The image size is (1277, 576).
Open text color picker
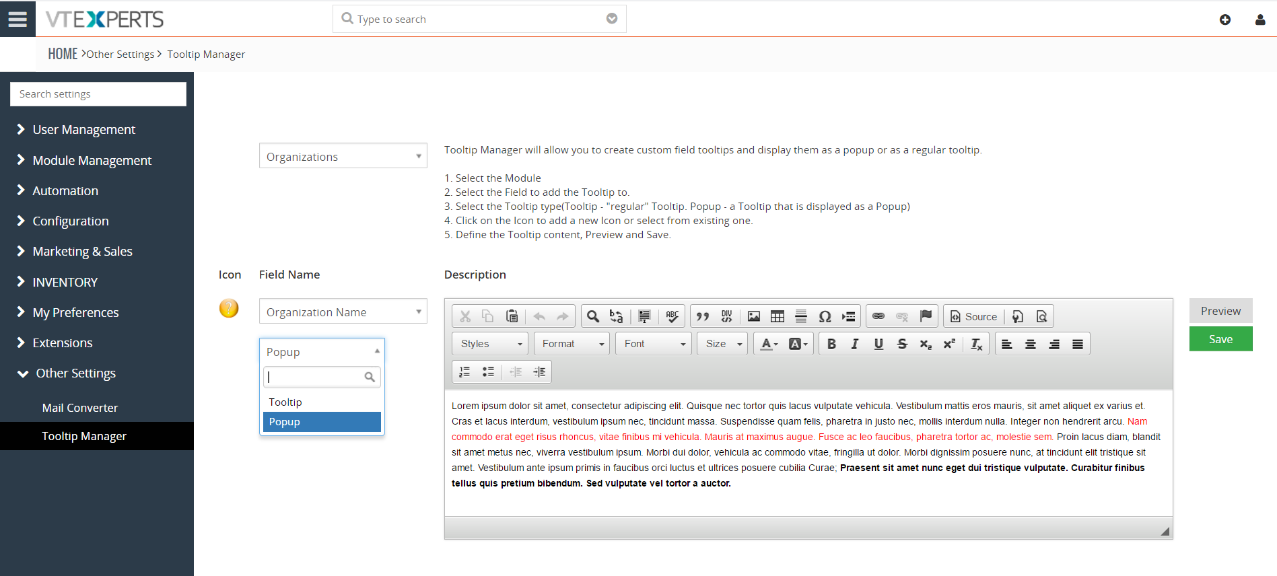point(769,344)
